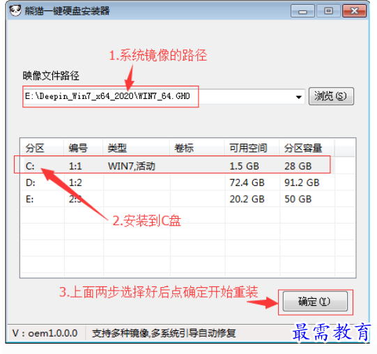Click the 可用空间 column header
377x354 pixels.
[252, 148]
